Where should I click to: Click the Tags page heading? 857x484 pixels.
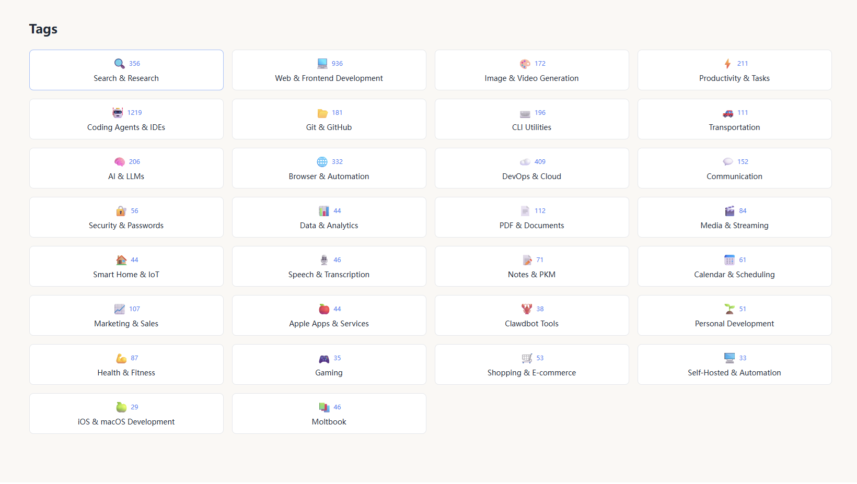coord(43,29)
